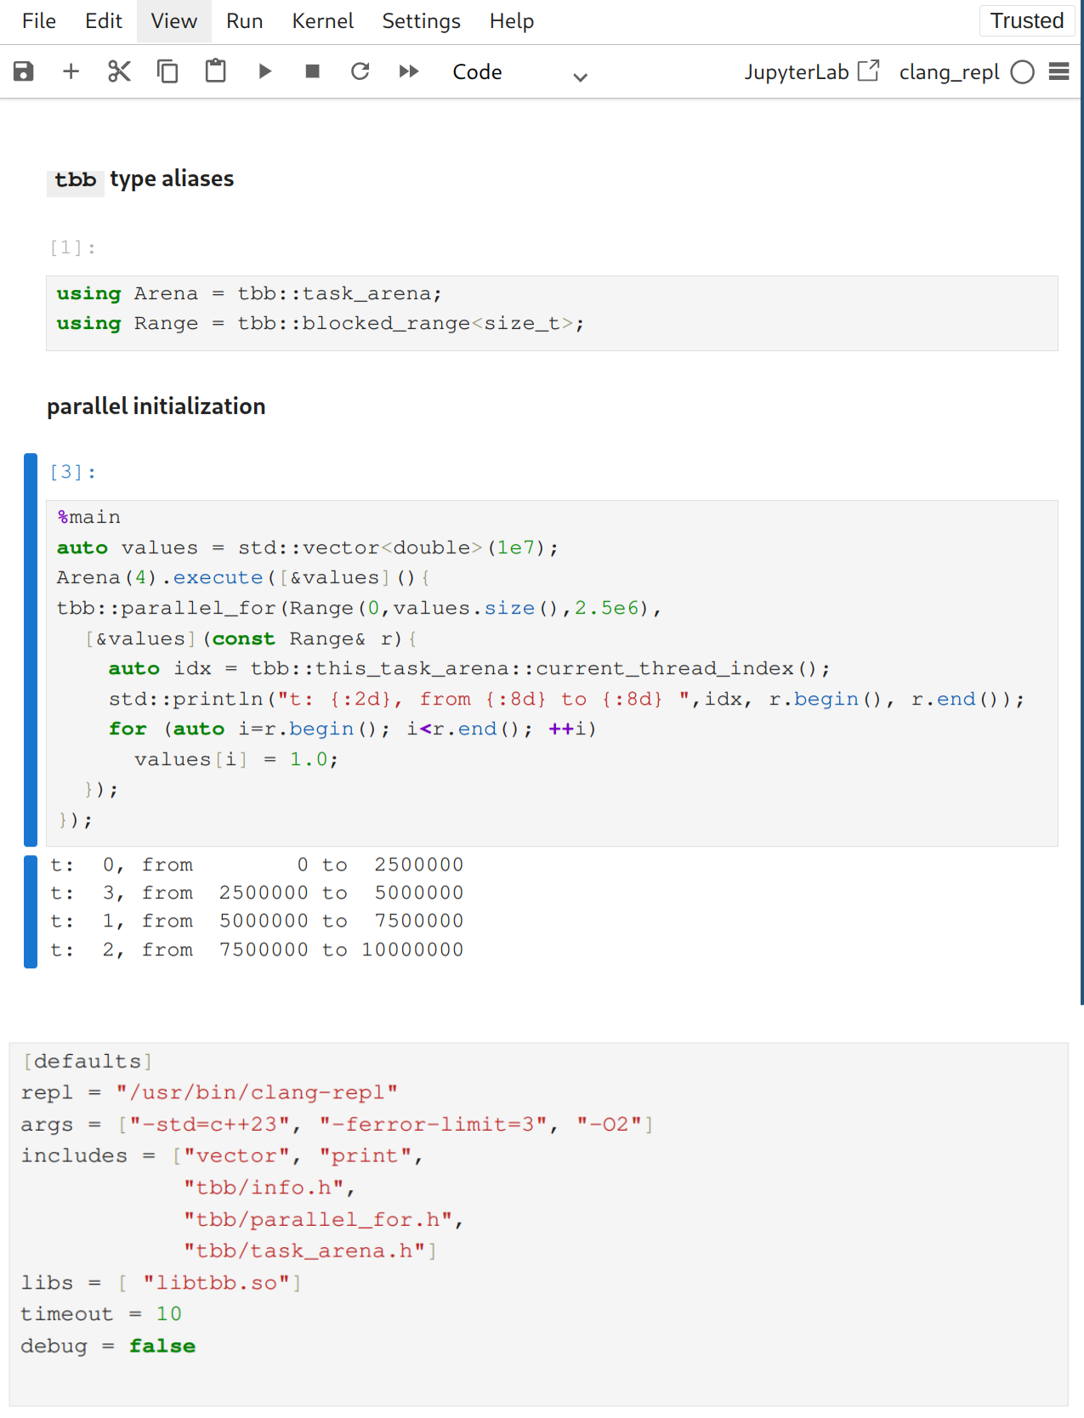
Task: Insert a new cell with the plus icon
Action: (x=71, y=71)
